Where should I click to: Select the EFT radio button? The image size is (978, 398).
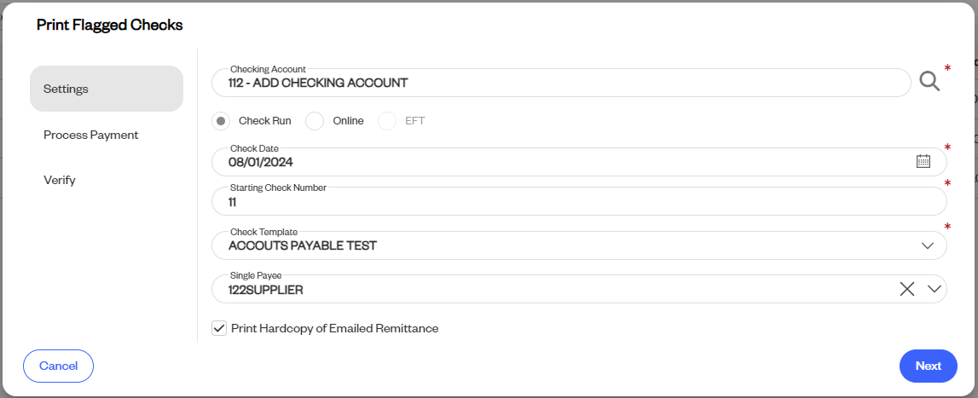[387, 121]
